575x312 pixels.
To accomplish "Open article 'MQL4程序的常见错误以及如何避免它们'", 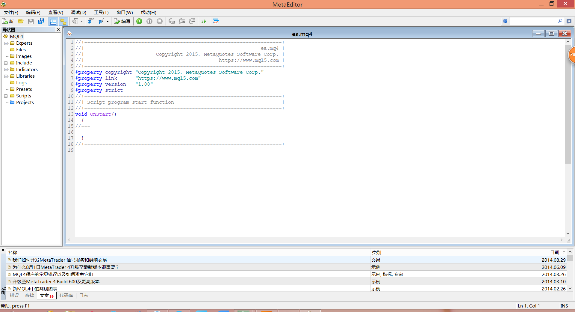I will coord(53,274).
